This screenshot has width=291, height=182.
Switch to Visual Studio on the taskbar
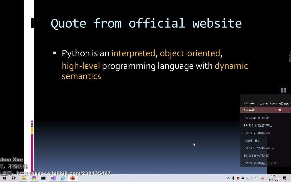coord(53,178)
